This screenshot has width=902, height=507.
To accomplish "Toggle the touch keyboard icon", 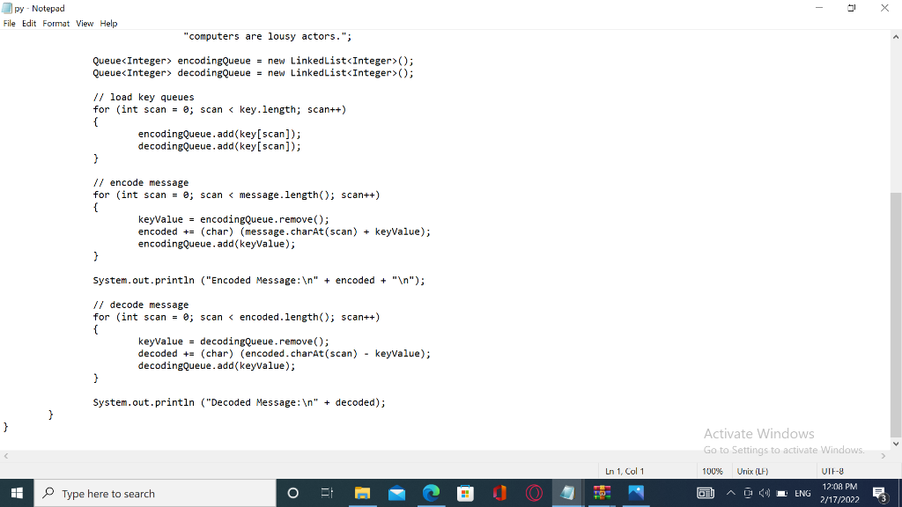I will 748,493.
